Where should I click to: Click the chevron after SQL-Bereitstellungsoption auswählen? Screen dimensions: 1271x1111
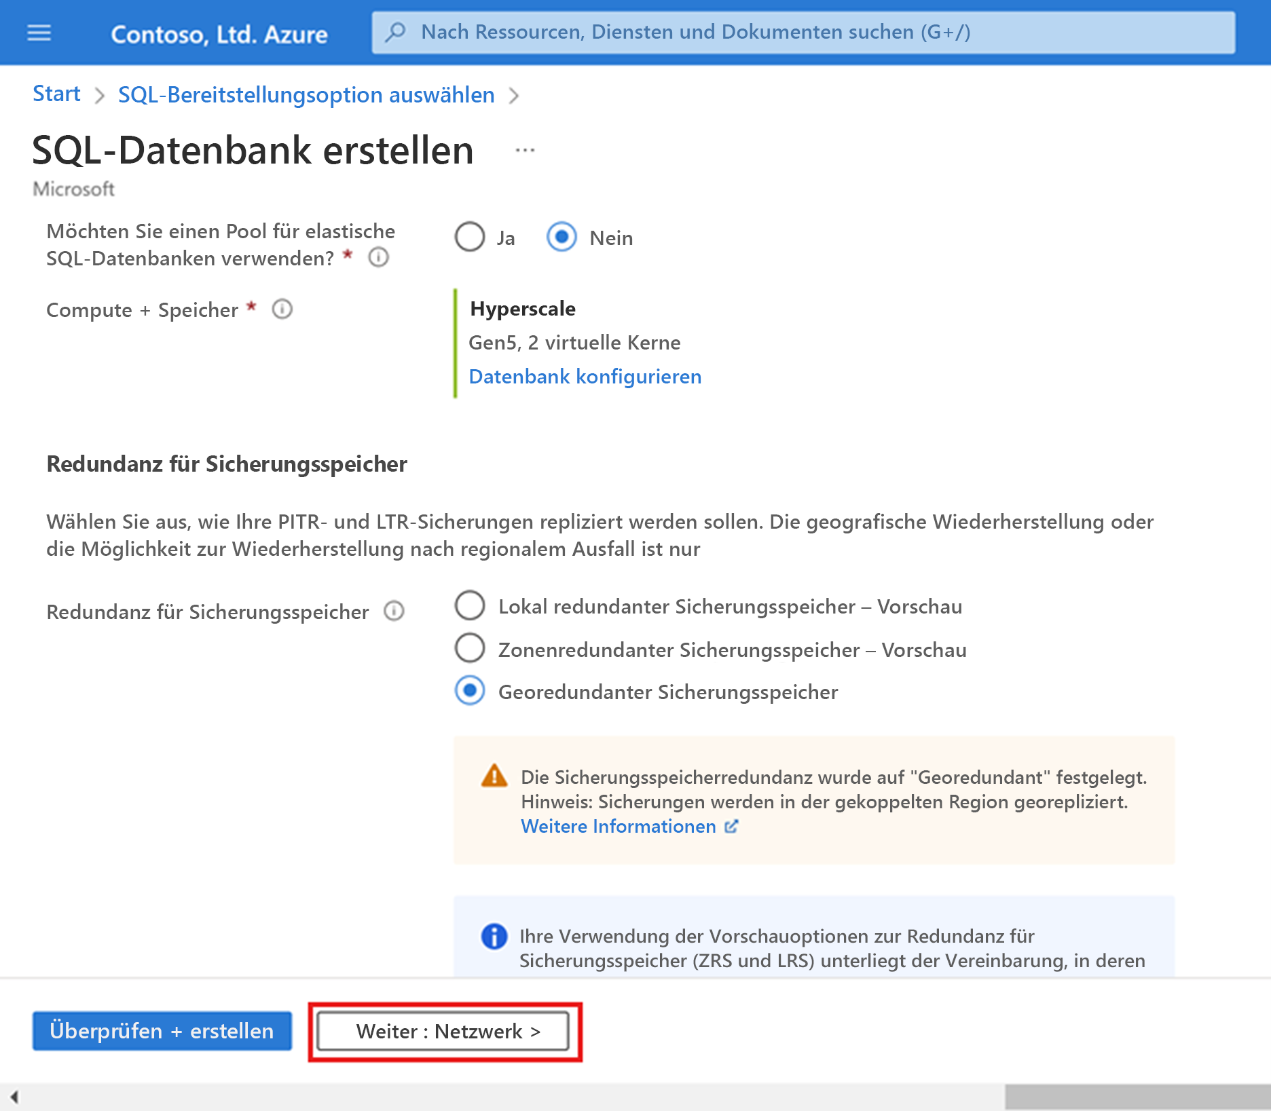click(x=514, y=96)
